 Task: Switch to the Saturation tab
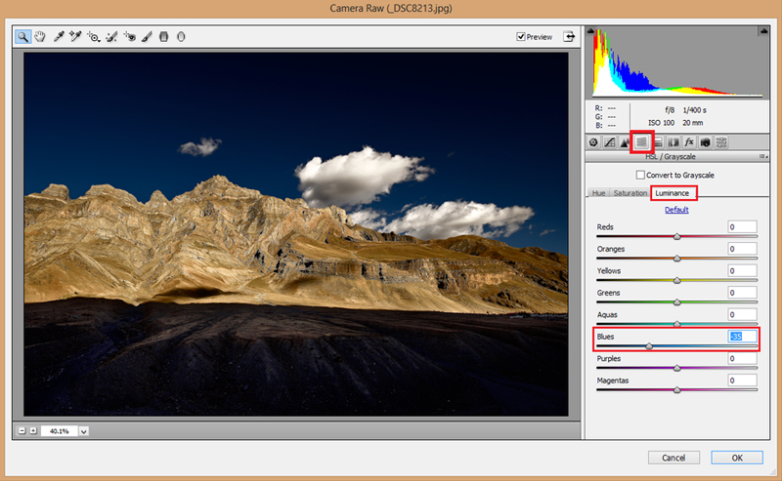click(630, 193)
